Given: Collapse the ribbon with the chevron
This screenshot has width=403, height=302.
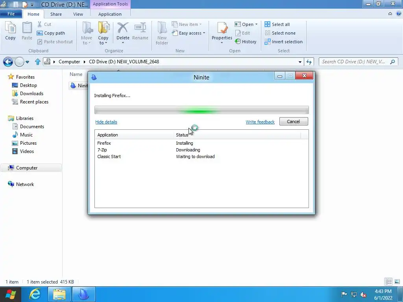Looking at the screenshot, I should [390, 14].
